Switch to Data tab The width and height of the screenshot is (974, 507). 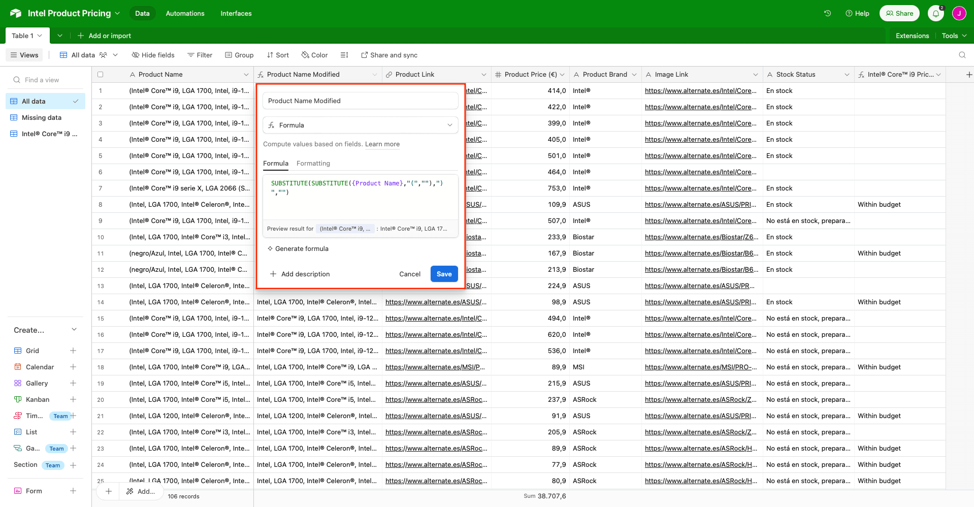(142, 13)
